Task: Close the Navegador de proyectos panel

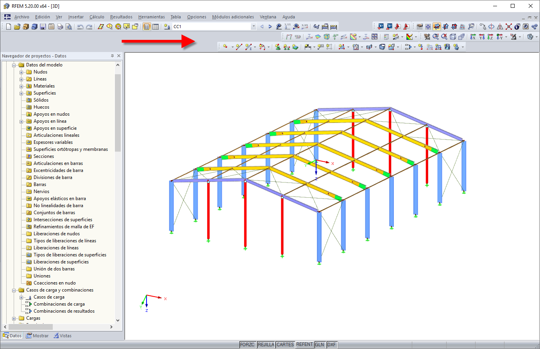Action: pos(119,56)
